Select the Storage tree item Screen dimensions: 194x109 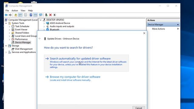[15, 46]
